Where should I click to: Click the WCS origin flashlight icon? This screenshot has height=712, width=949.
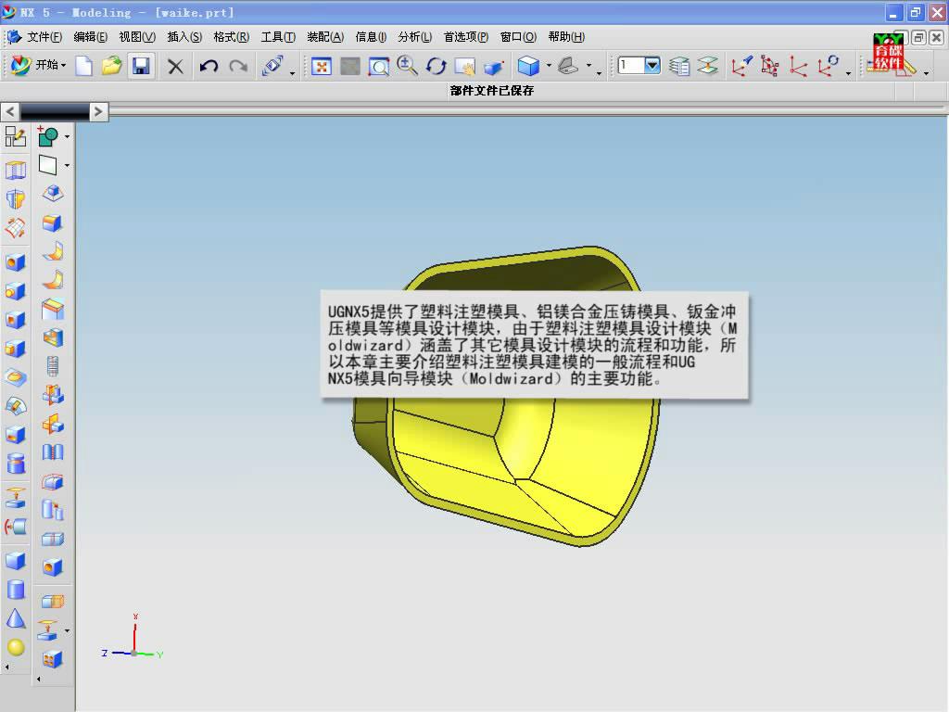point(741,66)
